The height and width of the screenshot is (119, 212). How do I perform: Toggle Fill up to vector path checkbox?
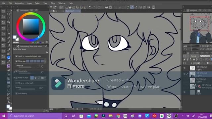(16, 83)
